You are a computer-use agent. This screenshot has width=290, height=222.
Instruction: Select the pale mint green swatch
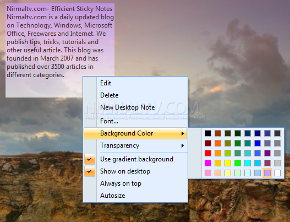tap(238, 173)
